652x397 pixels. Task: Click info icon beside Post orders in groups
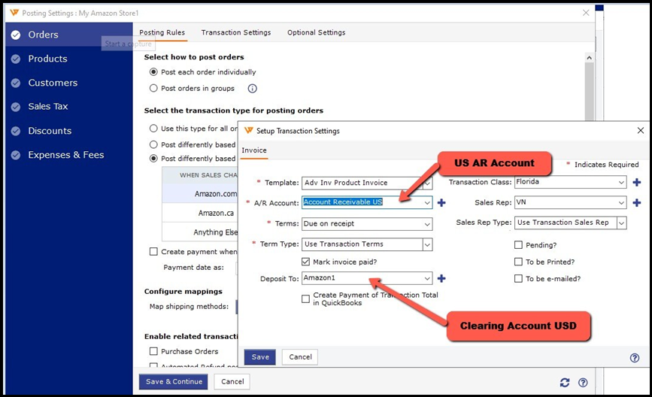click(253, 89)
